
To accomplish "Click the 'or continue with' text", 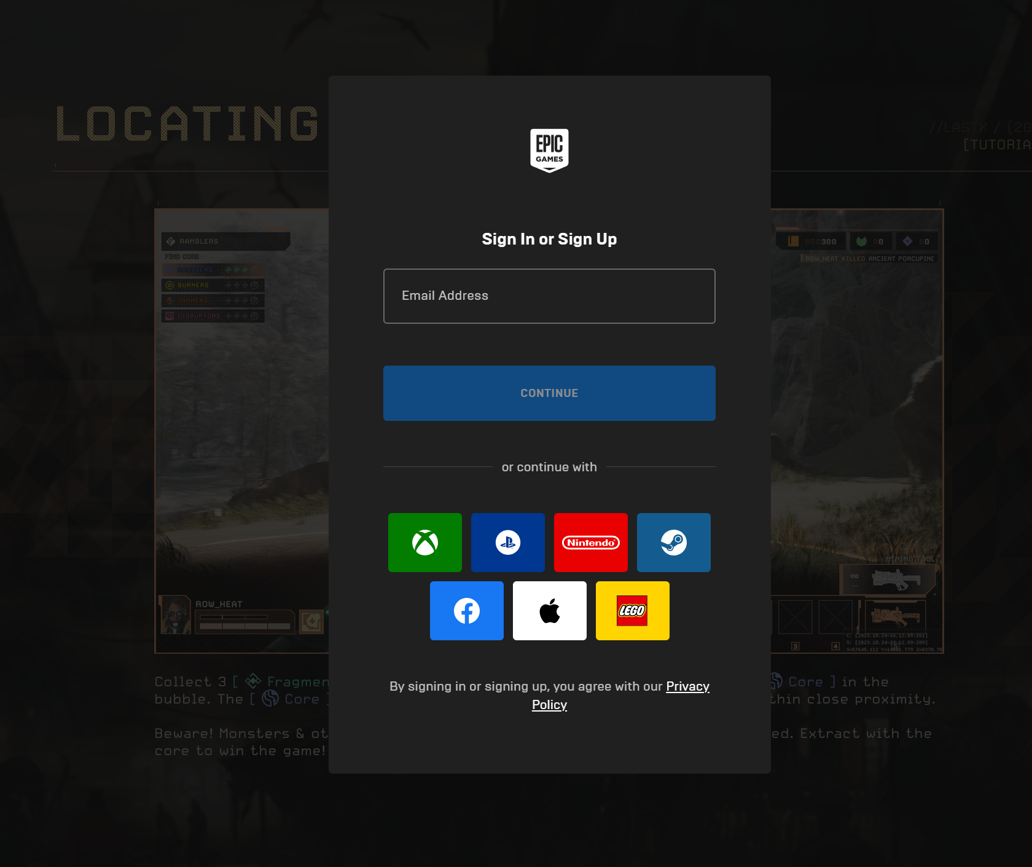I will (x=549, y=467).
